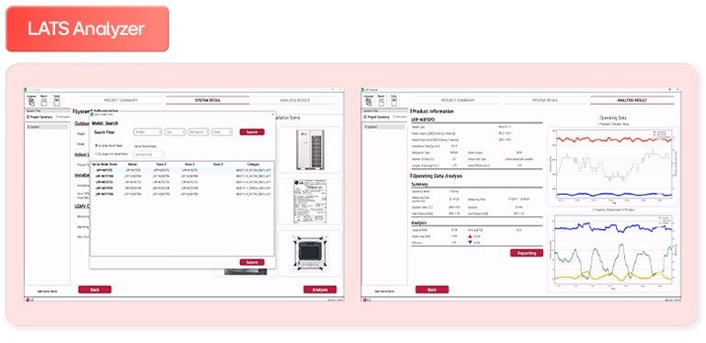Click the red upward triangle indicator in Analysis
Viewport: 706px width, 343px height.
pos(470,235)
